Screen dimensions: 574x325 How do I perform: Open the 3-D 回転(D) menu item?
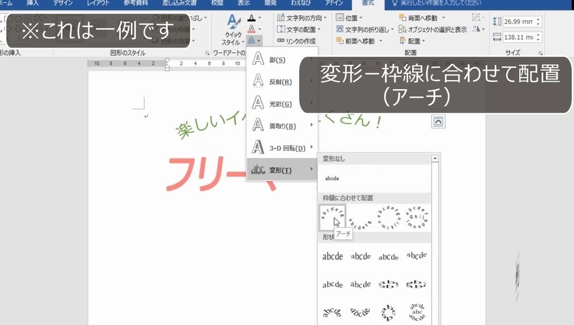[x=282, y=147]
